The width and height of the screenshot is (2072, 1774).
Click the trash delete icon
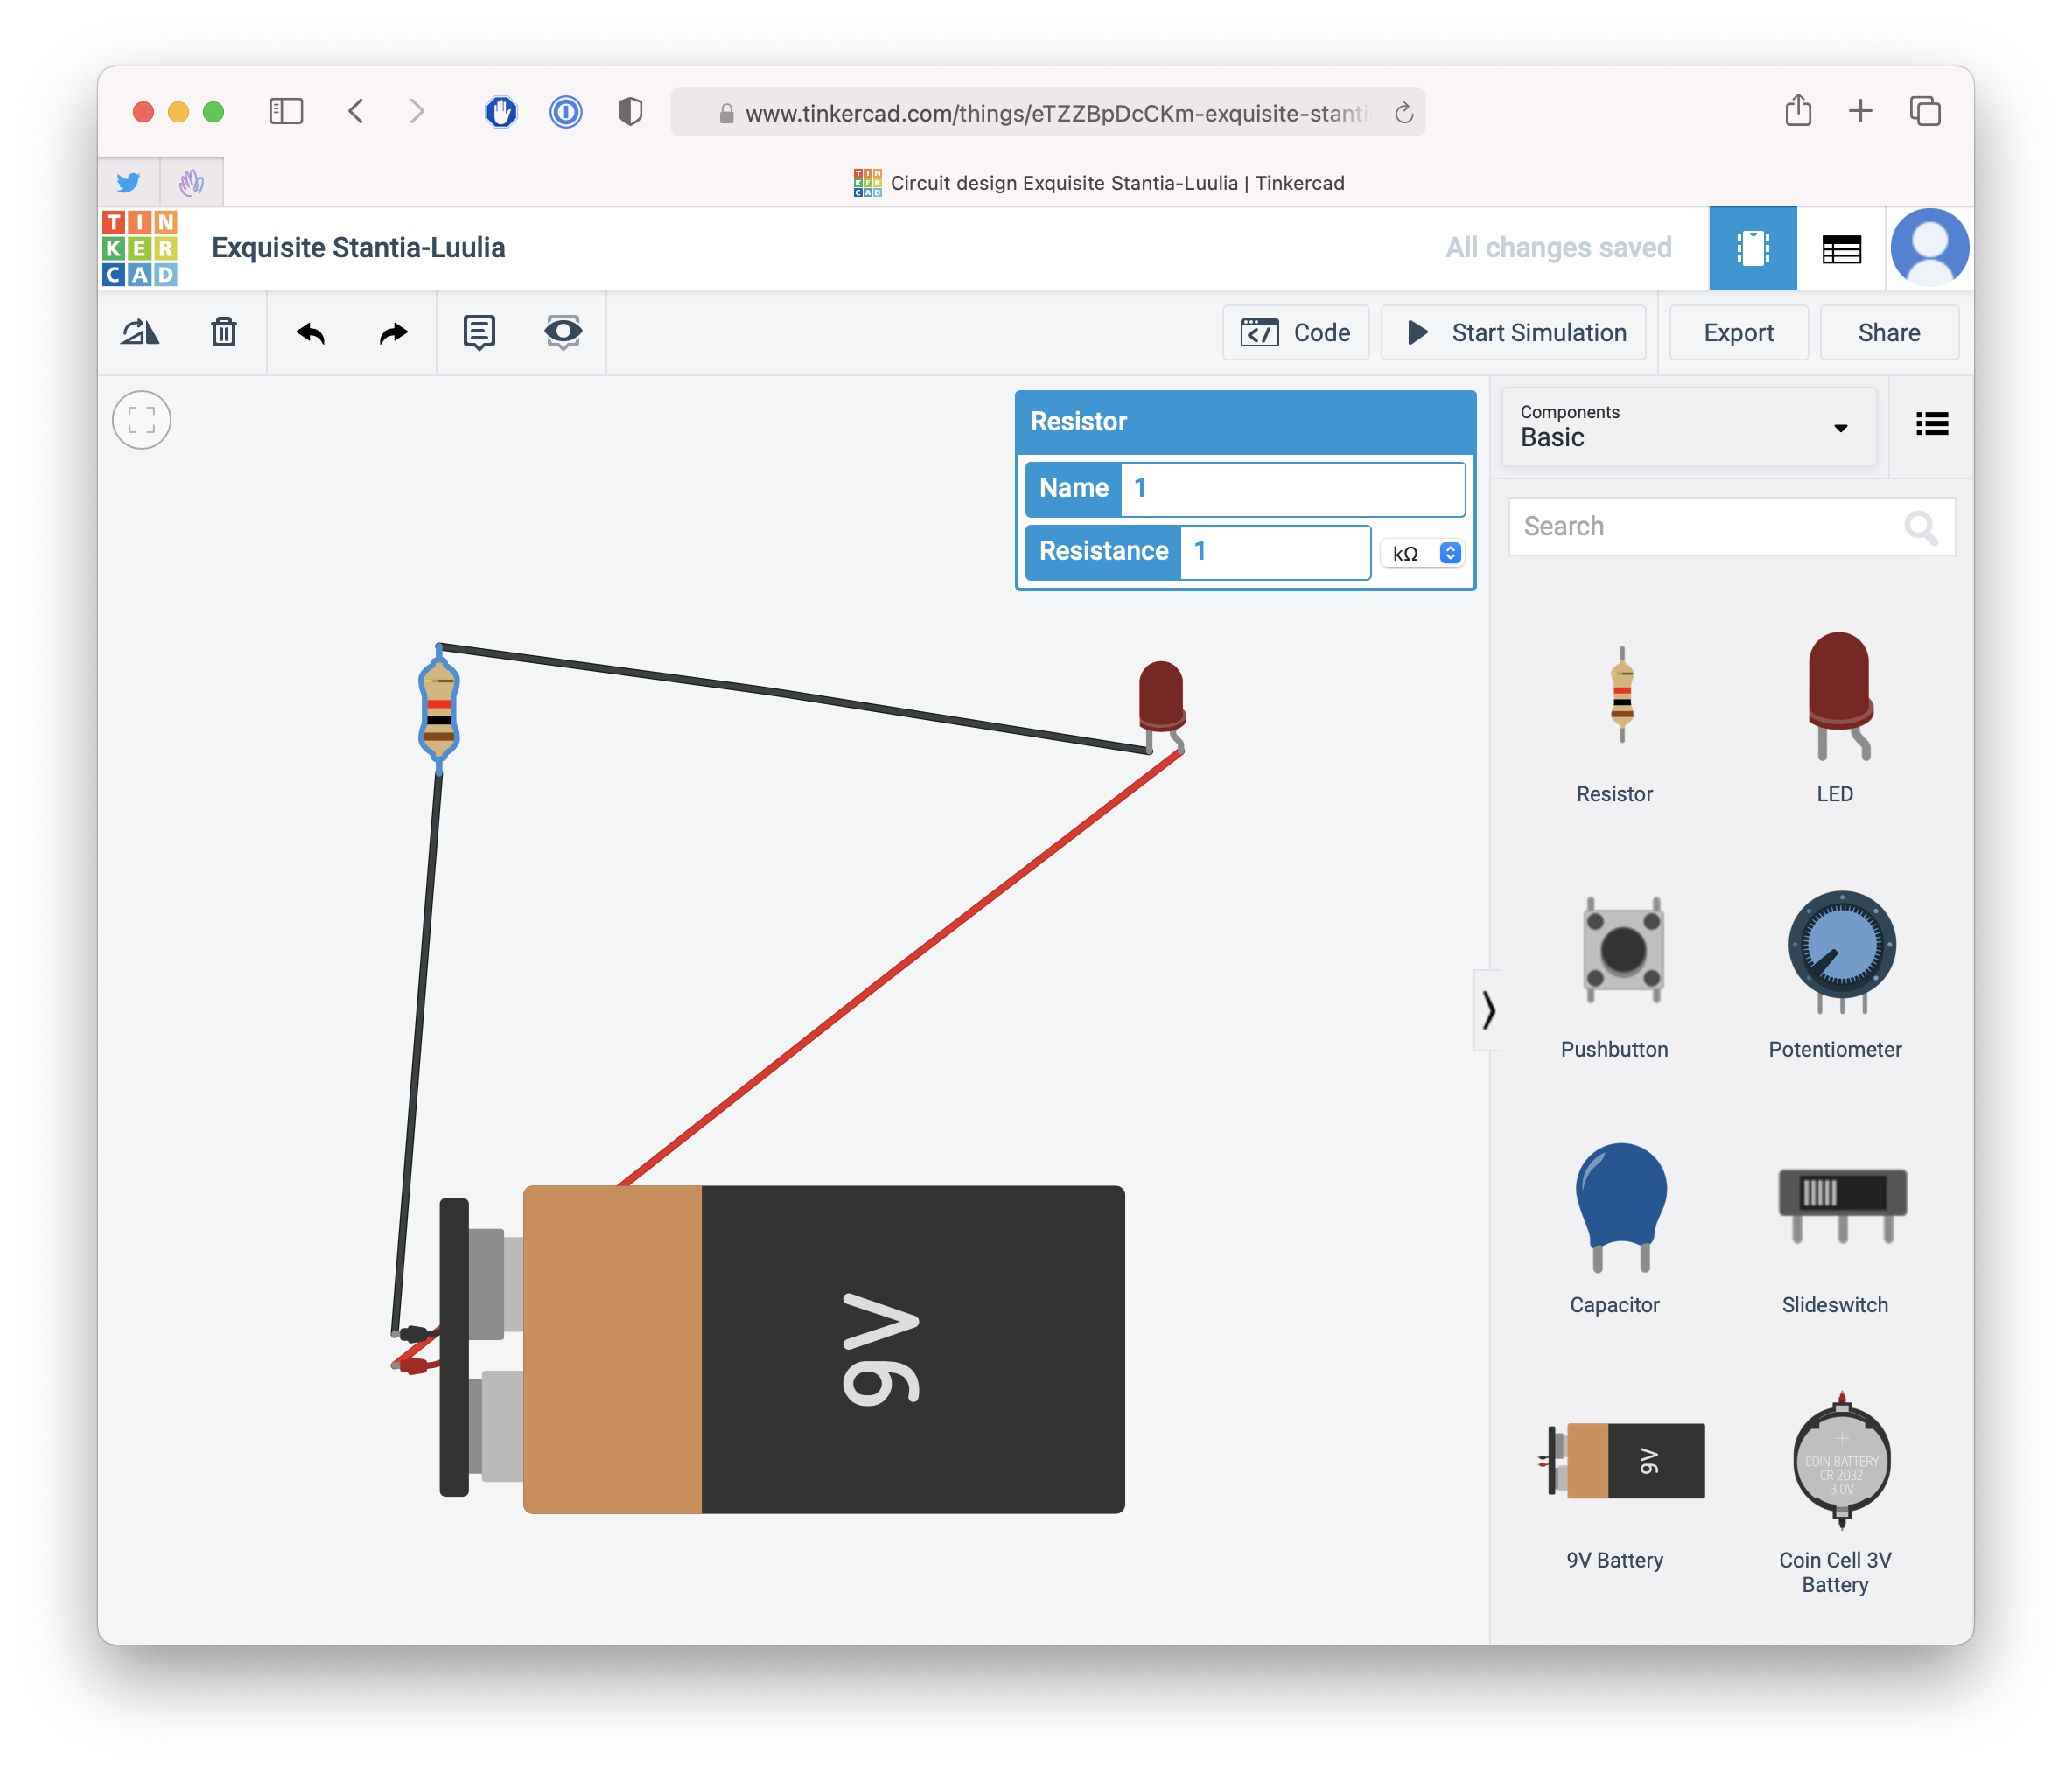tap(224, 332)
